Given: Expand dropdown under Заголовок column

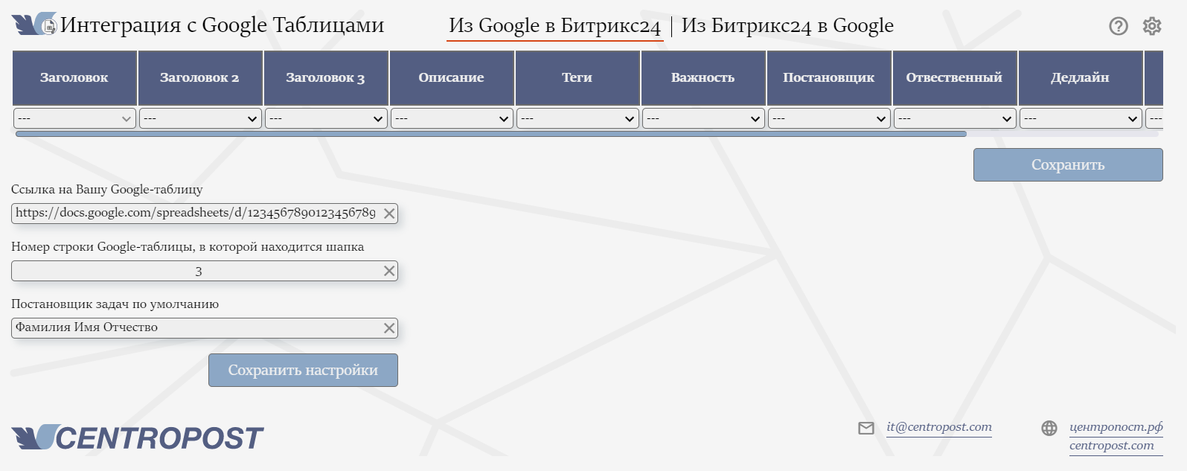Looking at the screenshot, I should (x=74, y=118).
